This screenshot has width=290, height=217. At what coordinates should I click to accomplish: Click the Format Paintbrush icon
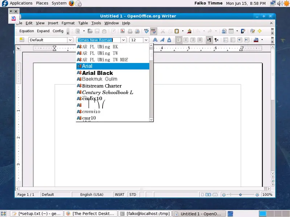[189, 31]
